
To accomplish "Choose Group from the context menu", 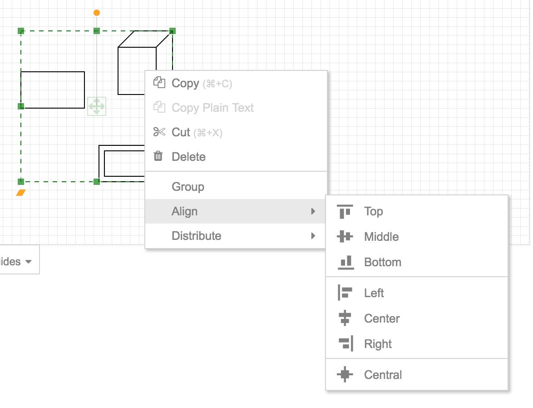I will 236,187.
